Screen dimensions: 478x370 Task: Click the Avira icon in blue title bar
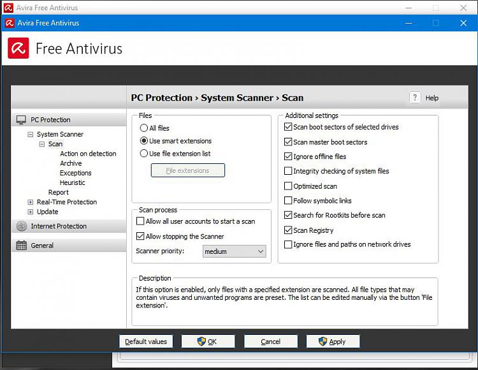pyautogui.click(x=10, y=23)
